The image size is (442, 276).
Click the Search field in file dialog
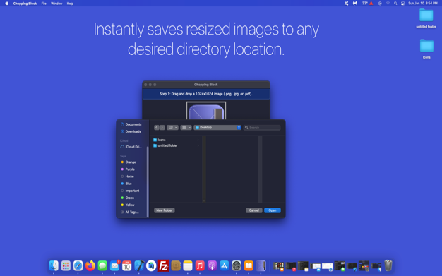(262, 128)
